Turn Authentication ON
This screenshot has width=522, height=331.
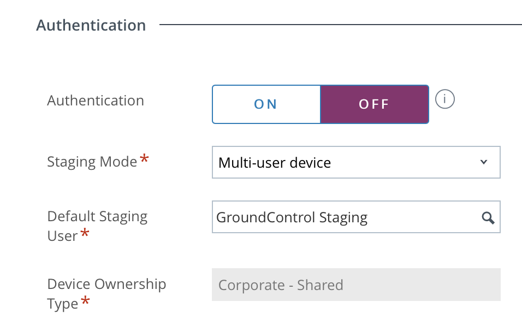pos(266,104)
